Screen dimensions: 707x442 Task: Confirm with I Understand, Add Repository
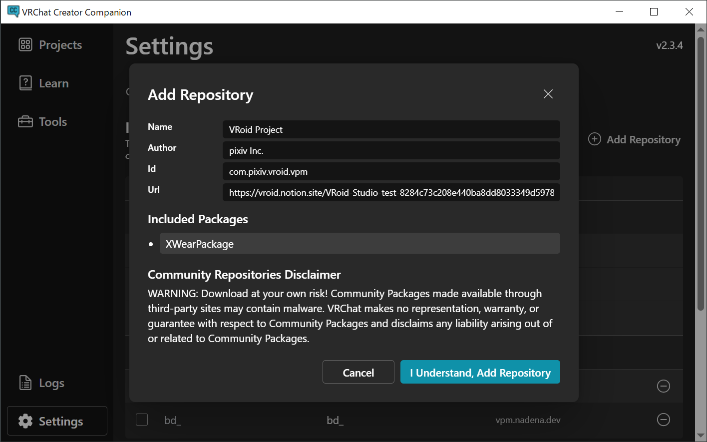(x=480, y=372)
